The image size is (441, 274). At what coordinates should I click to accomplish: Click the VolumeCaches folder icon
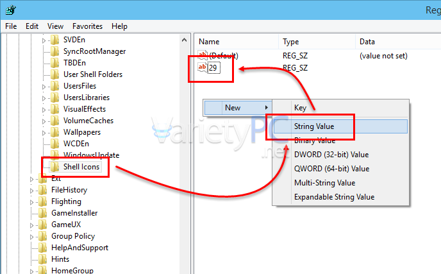(54, 121)
